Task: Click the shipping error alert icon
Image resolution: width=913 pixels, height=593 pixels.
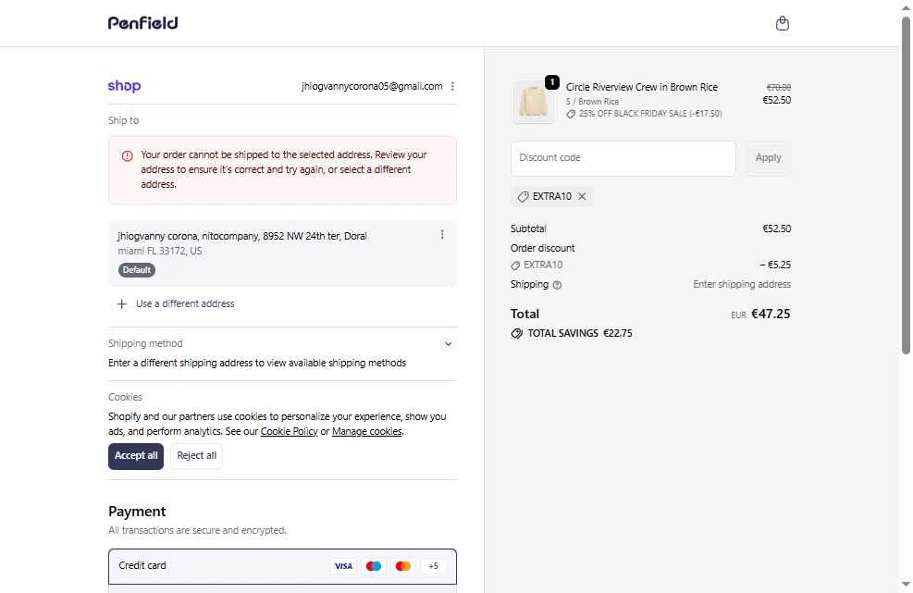Action: pyautogui.click(x=127, y=156)
